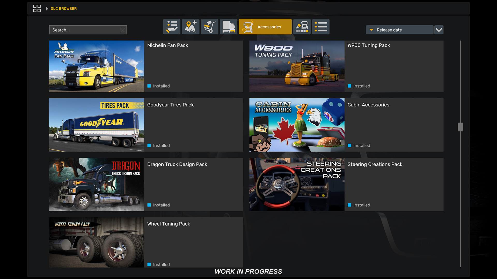Click Dragon Truck Design Pack title
497x279 pixels.
coord(177,164)
